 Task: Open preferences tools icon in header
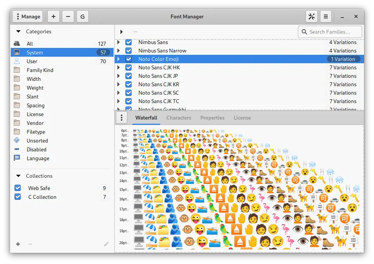311,16
